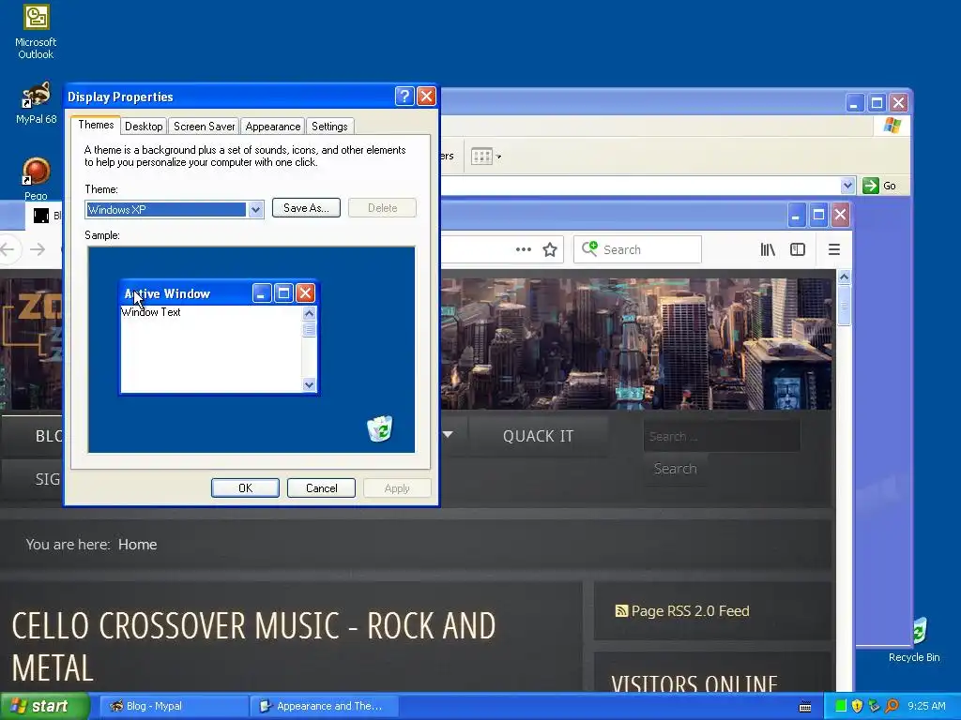Click the theme sample preview
The height and width of the screenshot is (720, 961).
coord(252,350)
